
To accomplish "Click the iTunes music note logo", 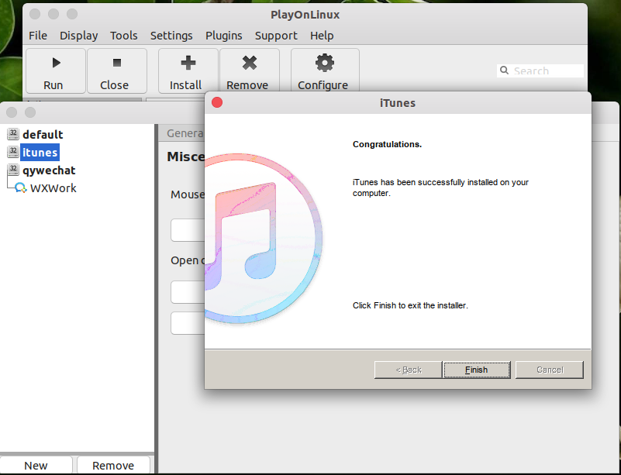I will [264, 239].
